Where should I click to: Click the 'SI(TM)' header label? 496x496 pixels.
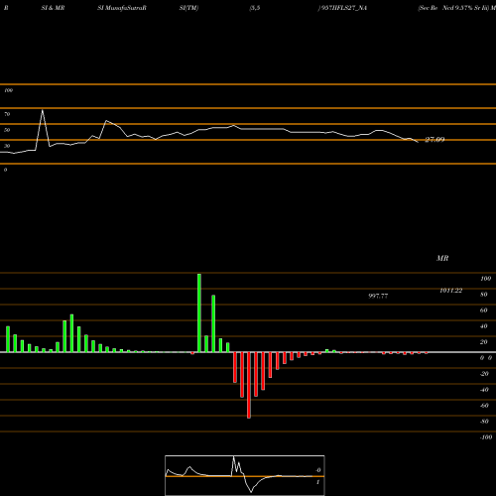[x=188, y=8]
